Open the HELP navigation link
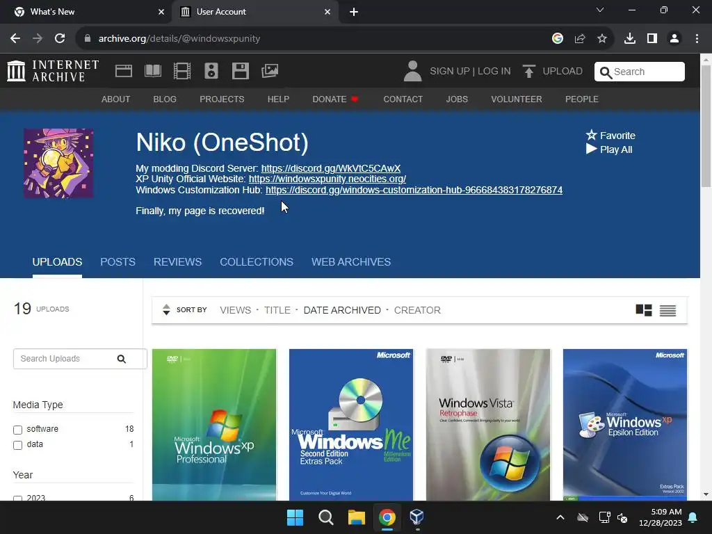The width and height of the screenshot is (712, 534). (x=278, y=99)
